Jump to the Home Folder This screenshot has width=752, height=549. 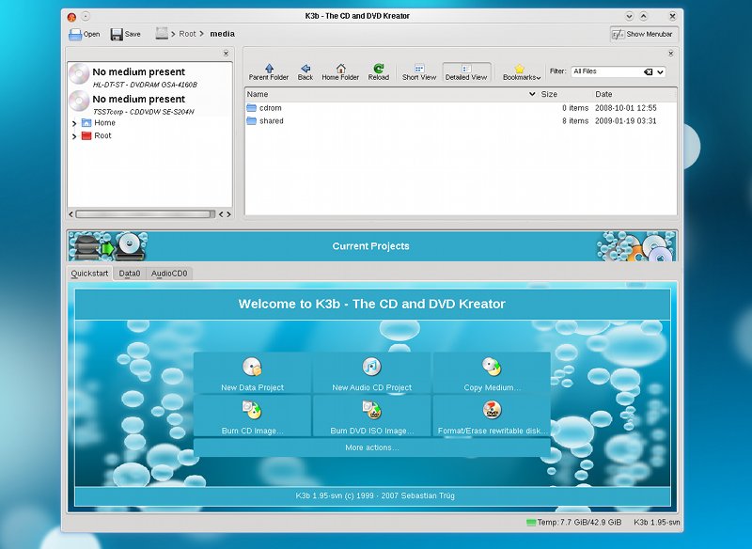[340, 72]
